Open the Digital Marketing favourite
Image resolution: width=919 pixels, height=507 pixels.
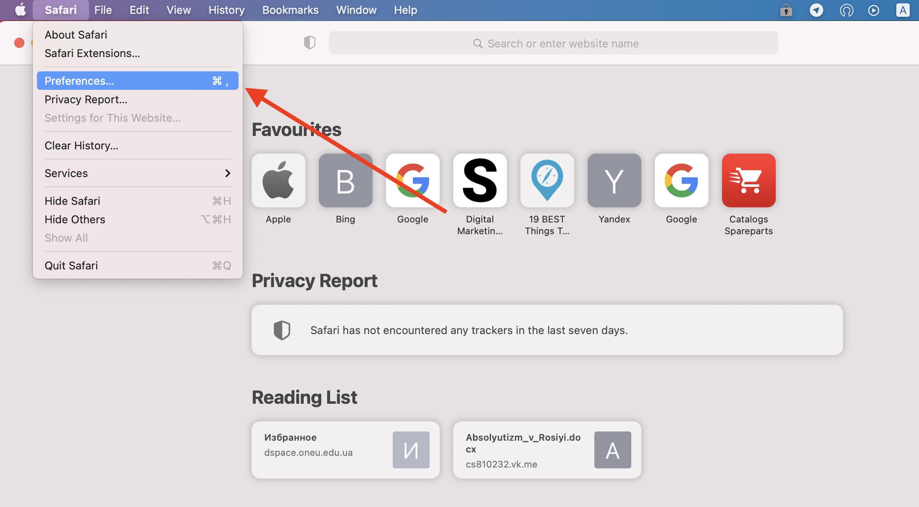(480, 180)
